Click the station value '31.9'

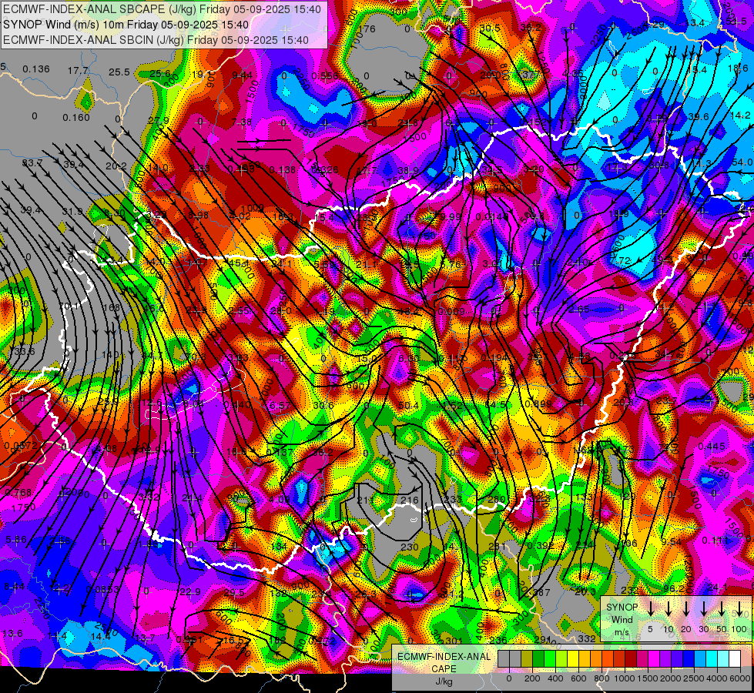[x=72, y=212]
